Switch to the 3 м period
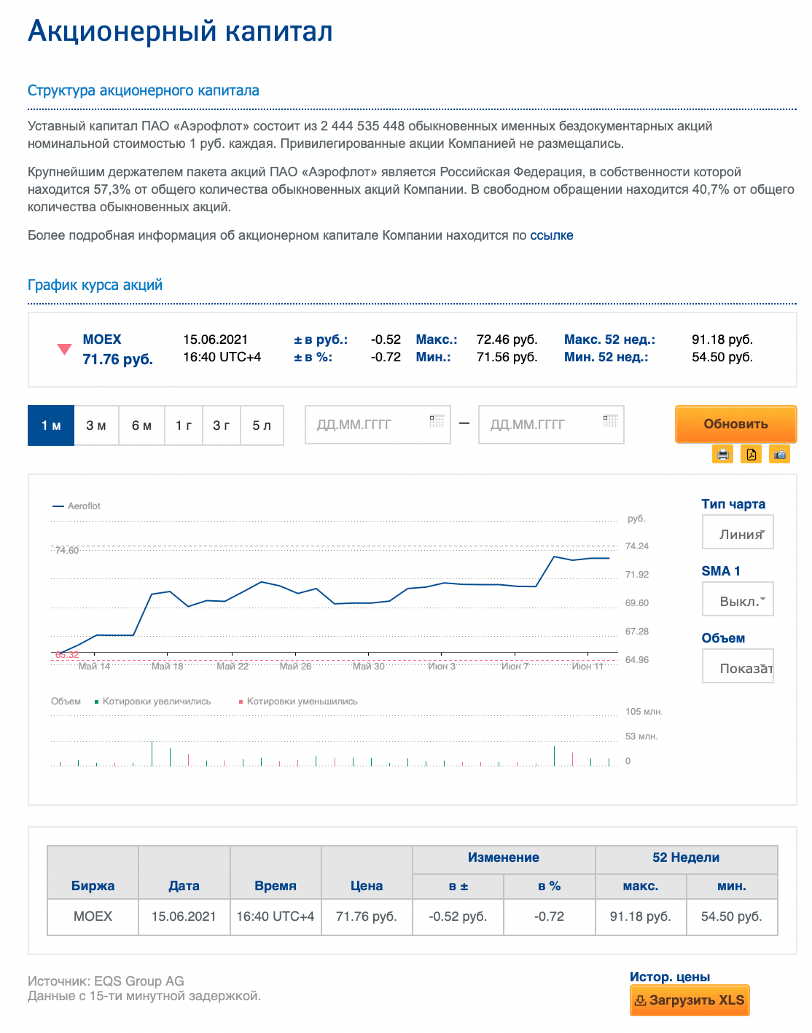812x1033 pixels. pyautogui.click(x=96, y=425)
